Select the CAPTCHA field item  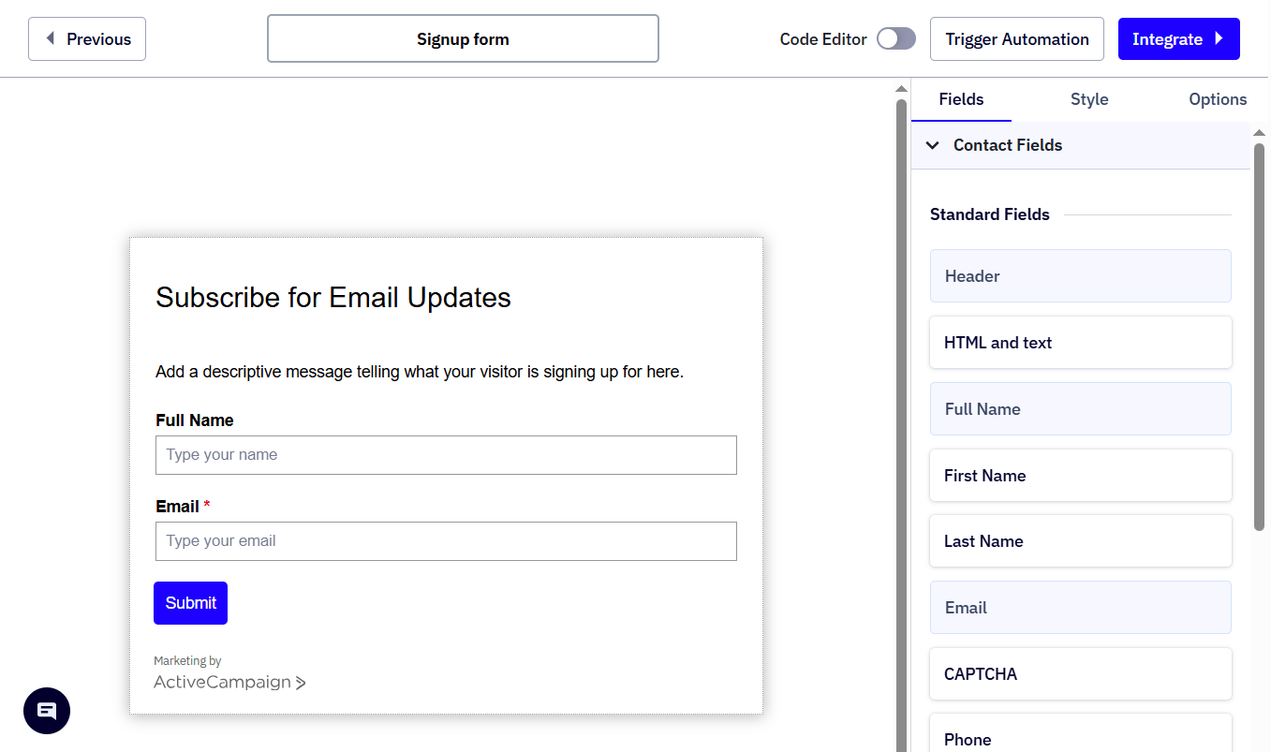click(1080, 673)
